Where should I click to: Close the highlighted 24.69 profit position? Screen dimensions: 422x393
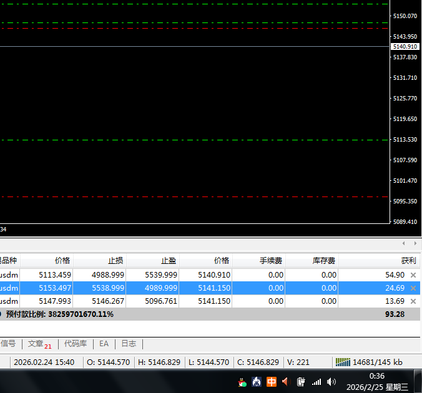tap(413, 288)
